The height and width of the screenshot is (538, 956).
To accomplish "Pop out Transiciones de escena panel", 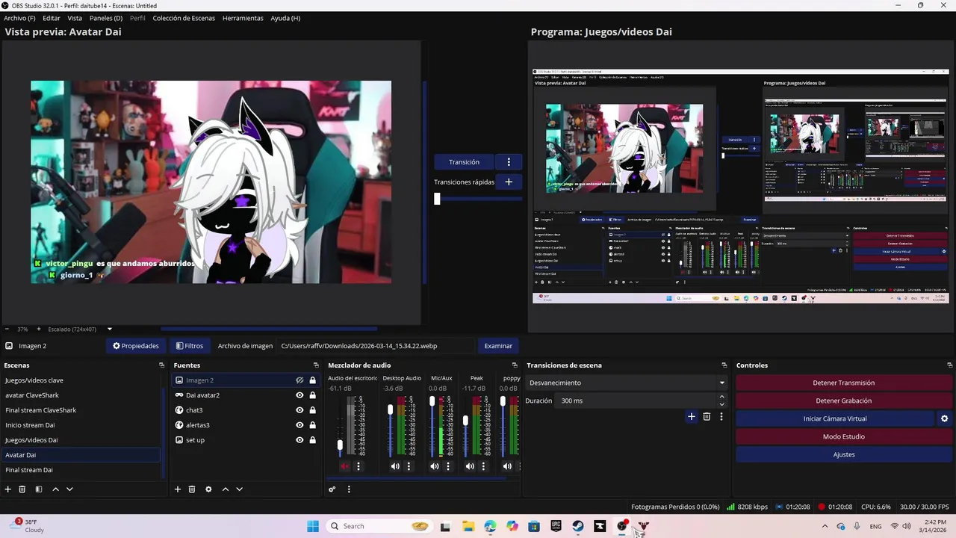I will click(x=724, y=365).
